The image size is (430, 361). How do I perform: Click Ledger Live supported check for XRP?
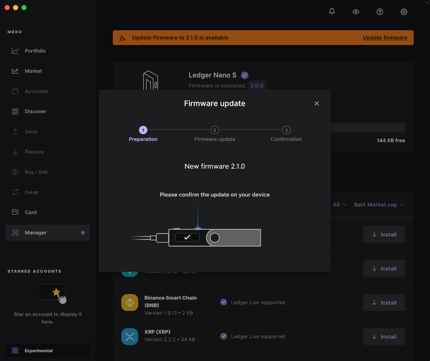click(x=224, y=336)
